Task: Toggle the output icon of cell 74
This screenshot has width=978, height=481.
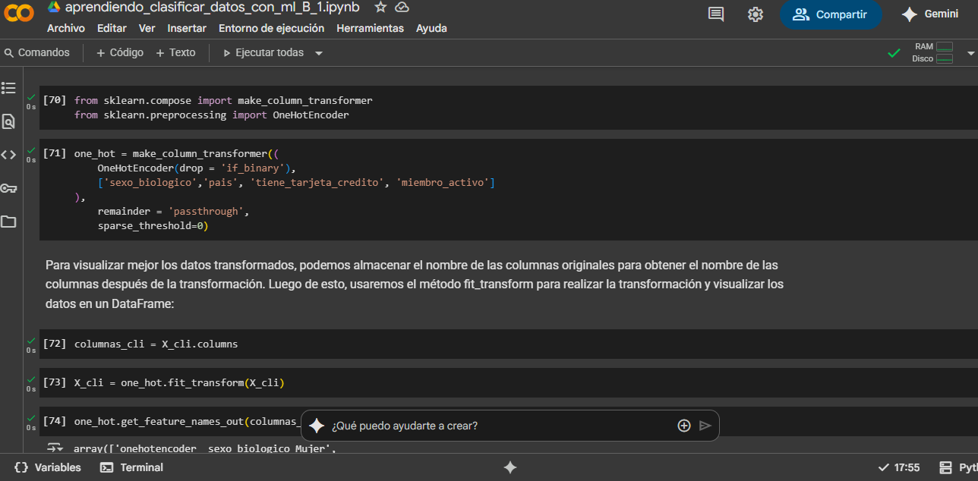Action: click(55, 448)
